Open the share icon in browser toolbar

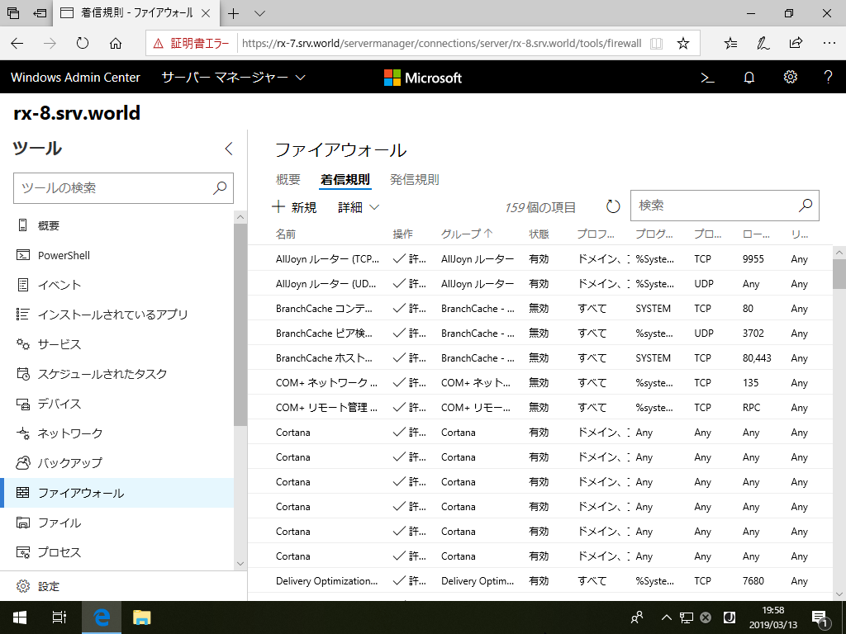point(796,43)
